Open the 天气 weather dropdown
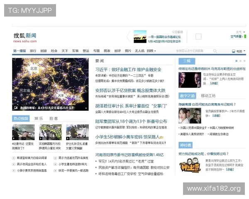Screen dimensions: 249x199 [x=240, y=32]
